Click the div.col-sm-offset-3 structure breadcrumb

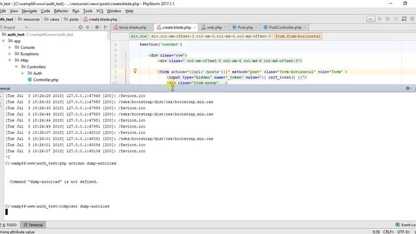[211, 36]
